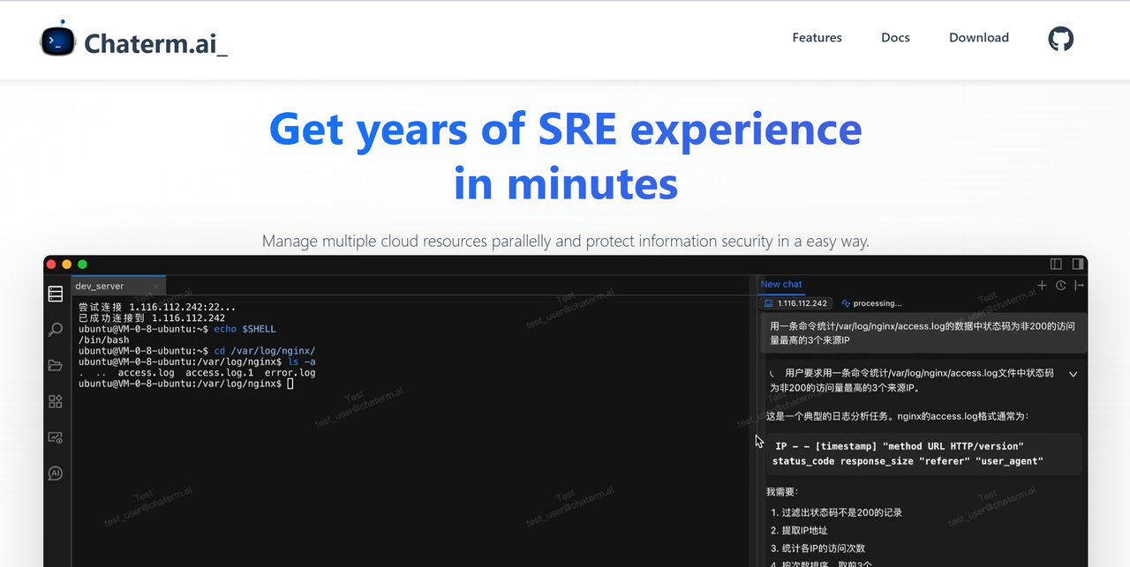Click the terminal cursor at the prompt

pos(290,384)
